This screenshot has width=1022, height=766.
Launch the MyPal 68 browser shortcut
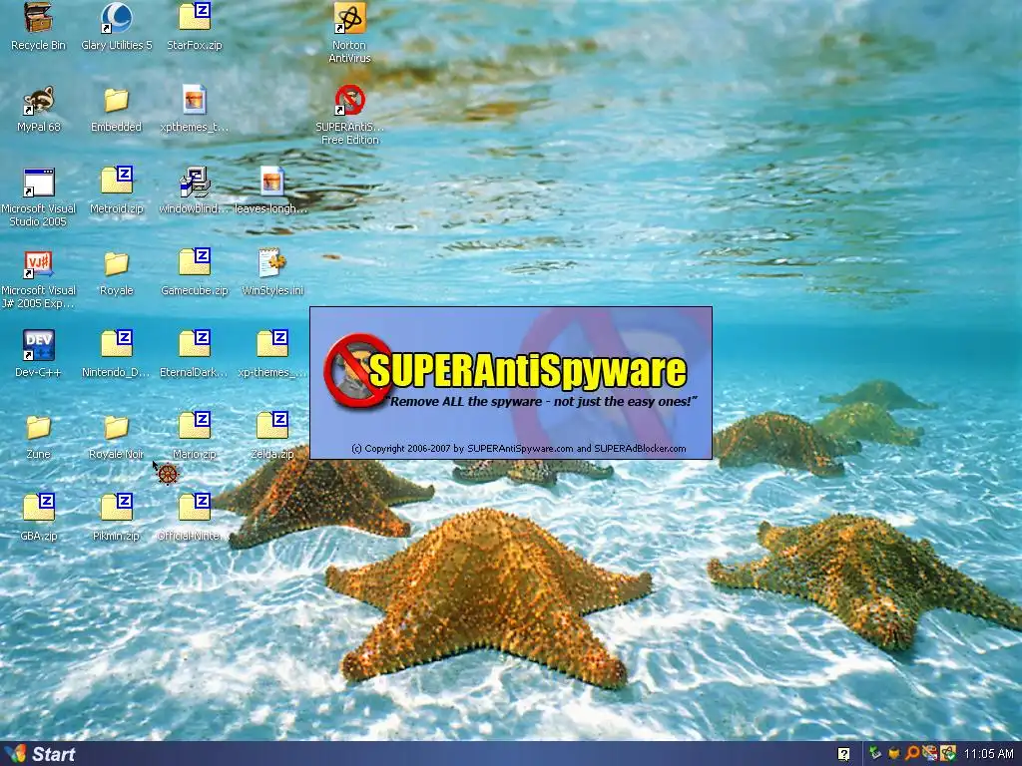tap(39, 109)
